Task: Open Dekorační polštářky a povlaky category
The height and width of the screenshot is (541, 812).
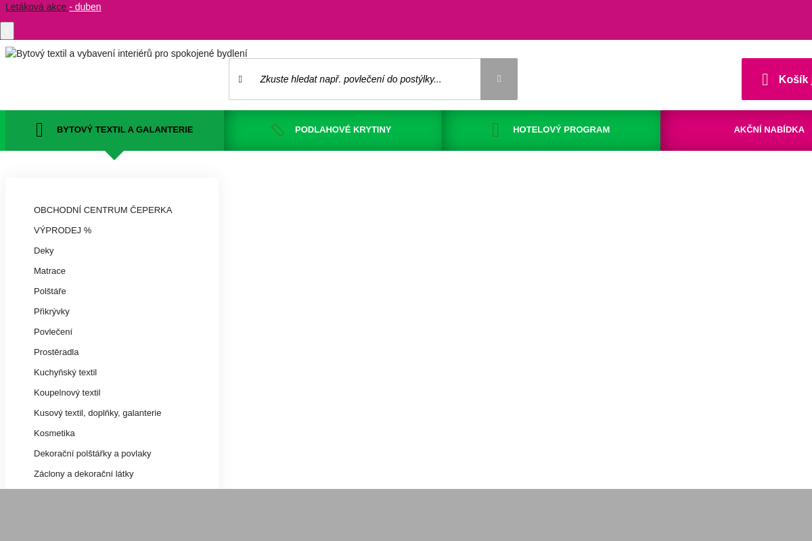Action: coord(92,454)
